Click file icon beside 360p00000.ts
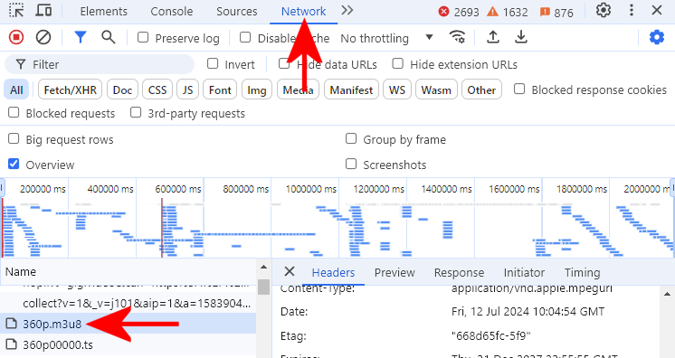675x358 pixels. tap(12, 344)
